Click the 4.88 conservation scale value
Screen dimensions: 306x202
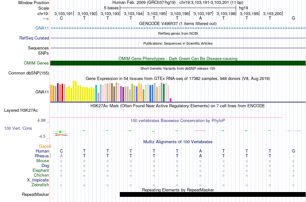pyautogui.click(x=41, y=120)
